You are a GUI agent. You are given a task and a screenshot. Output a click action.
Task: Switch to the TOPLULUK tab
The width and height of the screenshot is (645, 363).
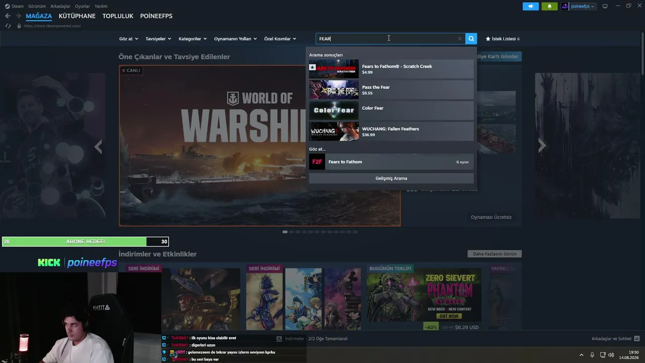click(118, 16)
